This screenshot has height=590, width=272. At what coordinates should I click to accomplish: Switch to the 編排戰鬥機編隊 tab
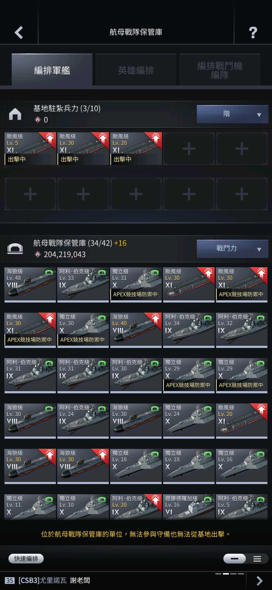(x=220, y=70)
